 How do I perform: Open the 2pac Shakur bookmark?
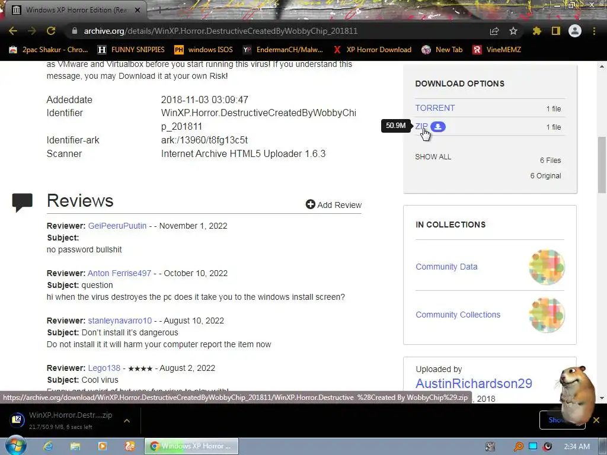(49, 50)
